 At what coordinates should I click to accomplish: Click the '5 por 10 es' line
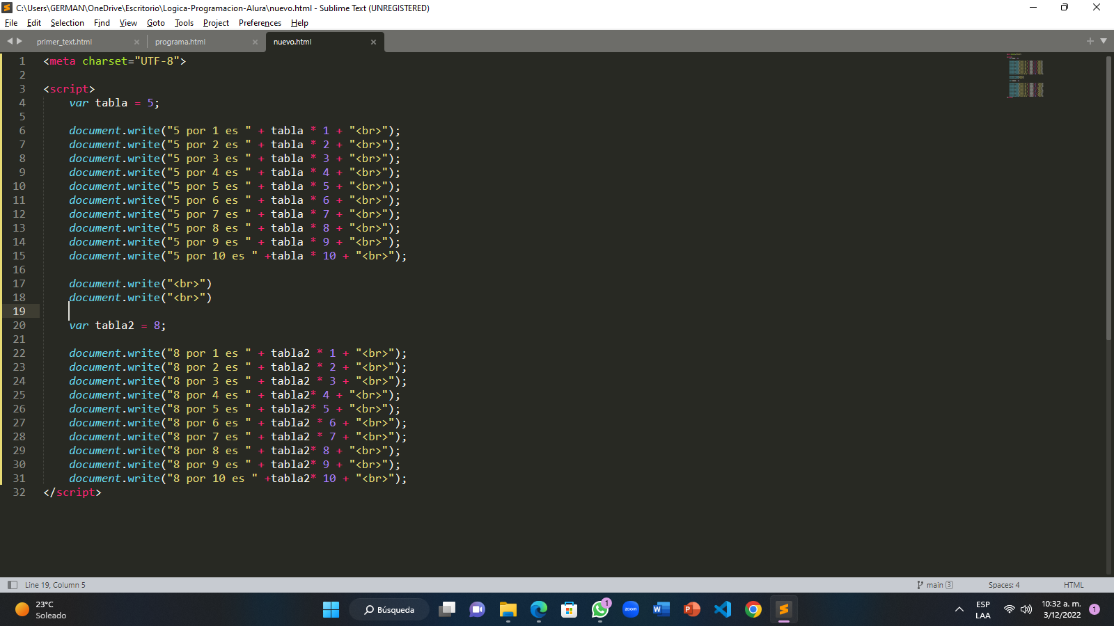[238, 256]
